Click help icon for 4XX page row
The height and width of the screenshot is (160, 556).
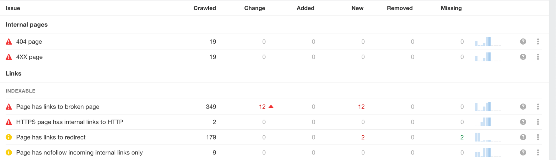(523, 57)
